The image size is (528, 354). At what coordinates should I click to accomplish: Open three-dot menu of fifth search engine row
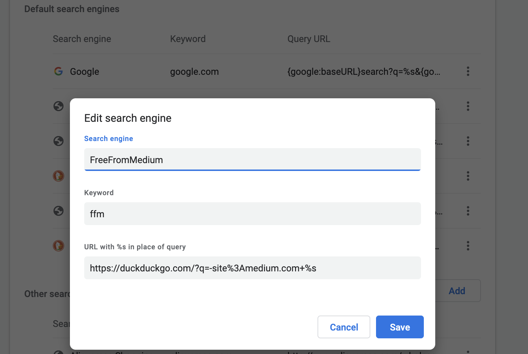(x=468, y=211)
